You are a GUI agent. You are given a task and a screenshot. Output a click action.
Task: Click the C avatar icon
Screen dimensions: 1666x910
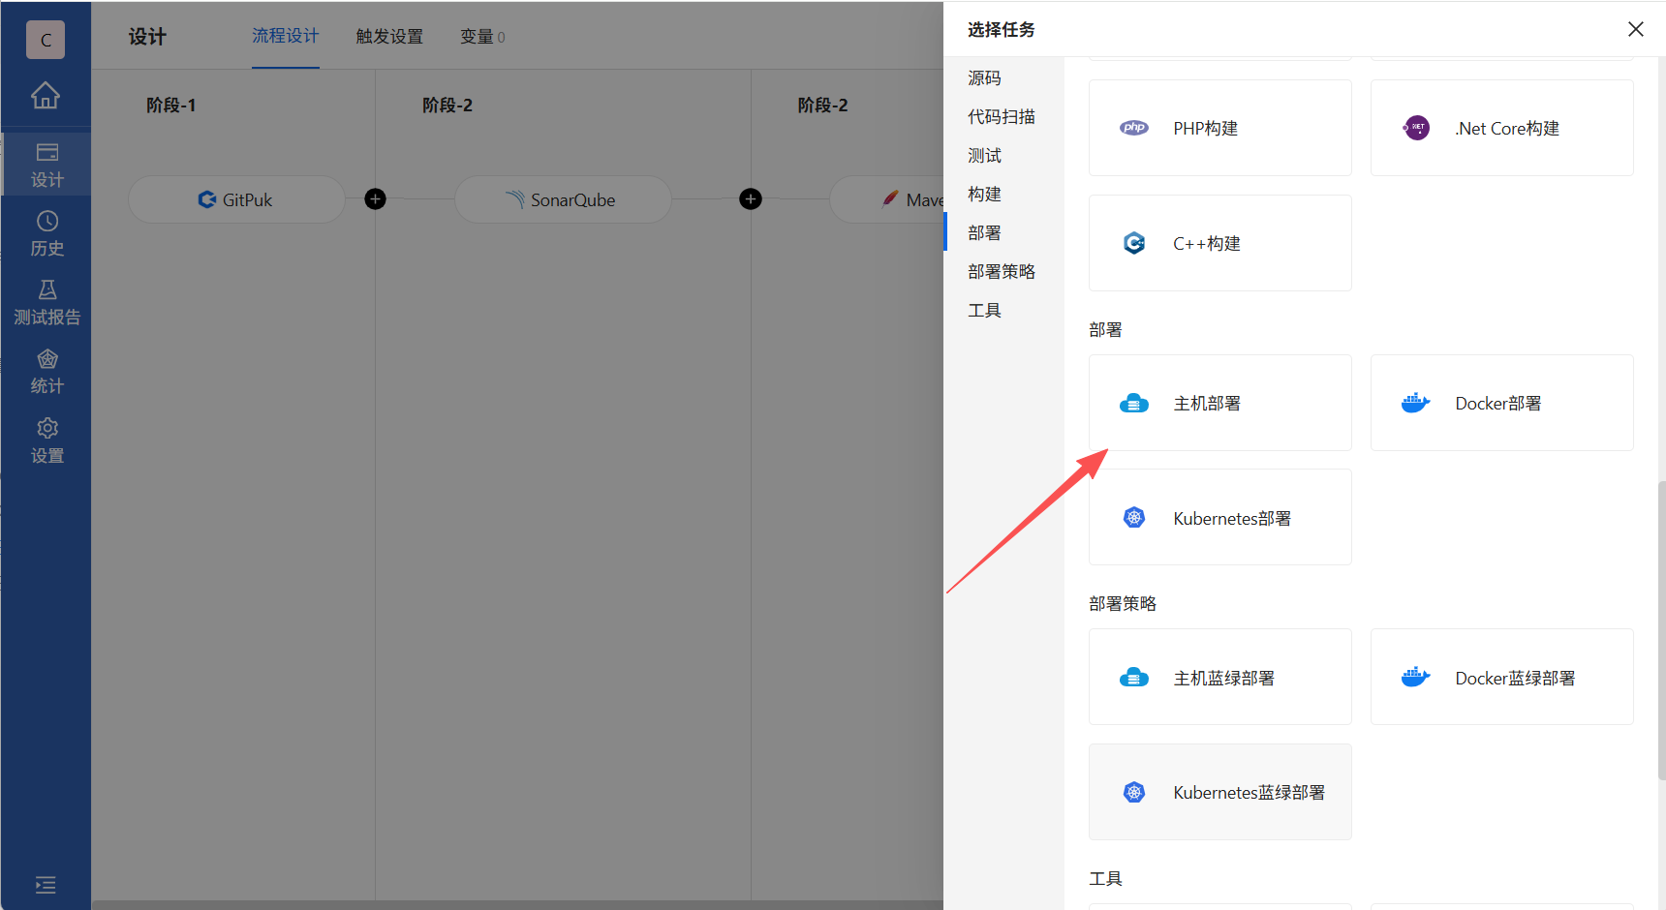tap(46, 40)
